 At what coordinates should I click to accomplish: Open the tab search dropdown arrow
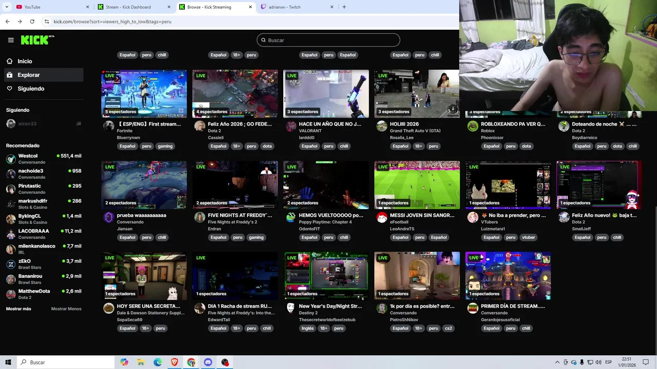click(x=6, y=7)
